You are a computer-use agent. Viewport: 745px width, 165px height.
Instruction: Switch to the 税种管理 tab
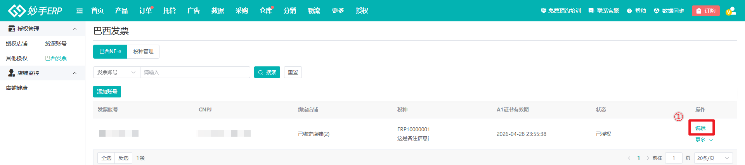[x=143, y=51]
